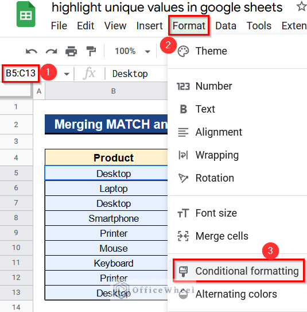
Task: Open the Google Sheets home icon
Action: [x=26, y=14]
